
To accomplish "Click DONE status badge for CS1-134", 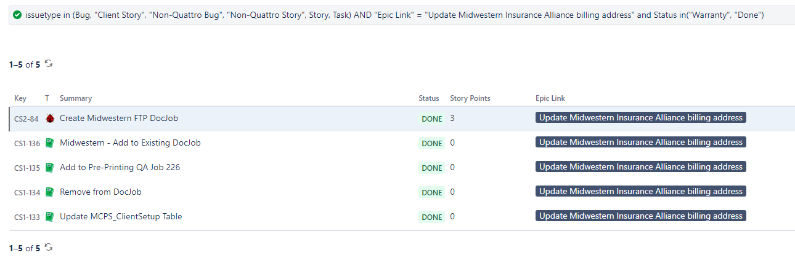I will click(x=432, y=192).
